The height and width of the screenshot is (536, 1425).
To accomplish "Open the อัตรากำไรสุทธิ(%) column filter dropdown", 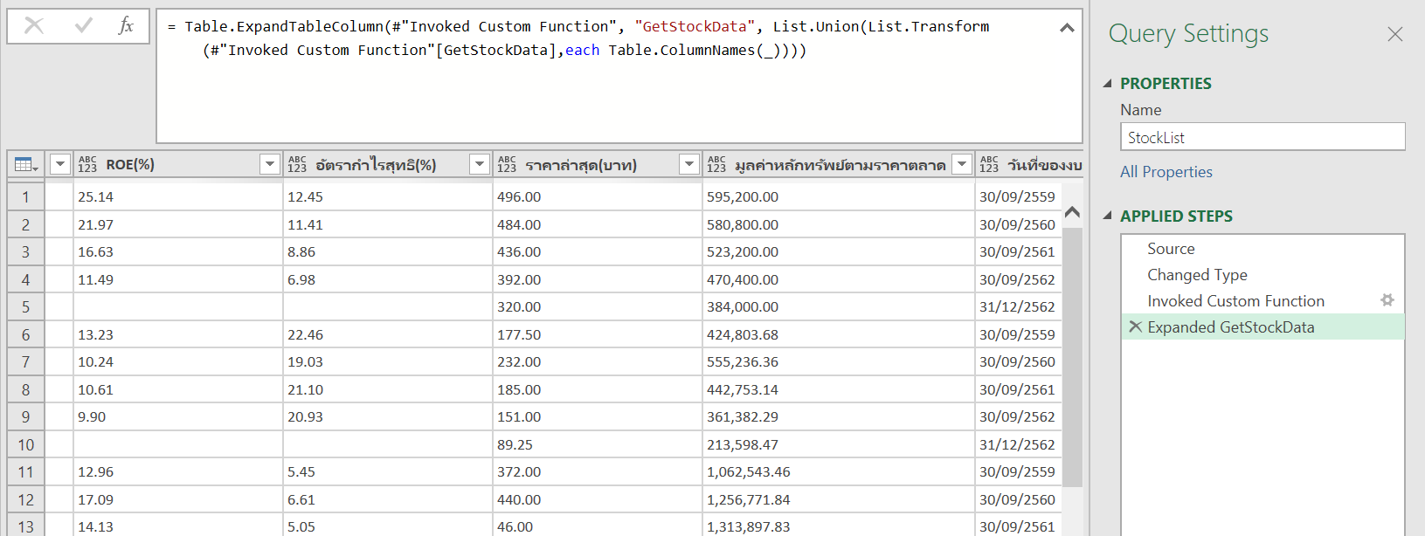I will coord(480,164).
